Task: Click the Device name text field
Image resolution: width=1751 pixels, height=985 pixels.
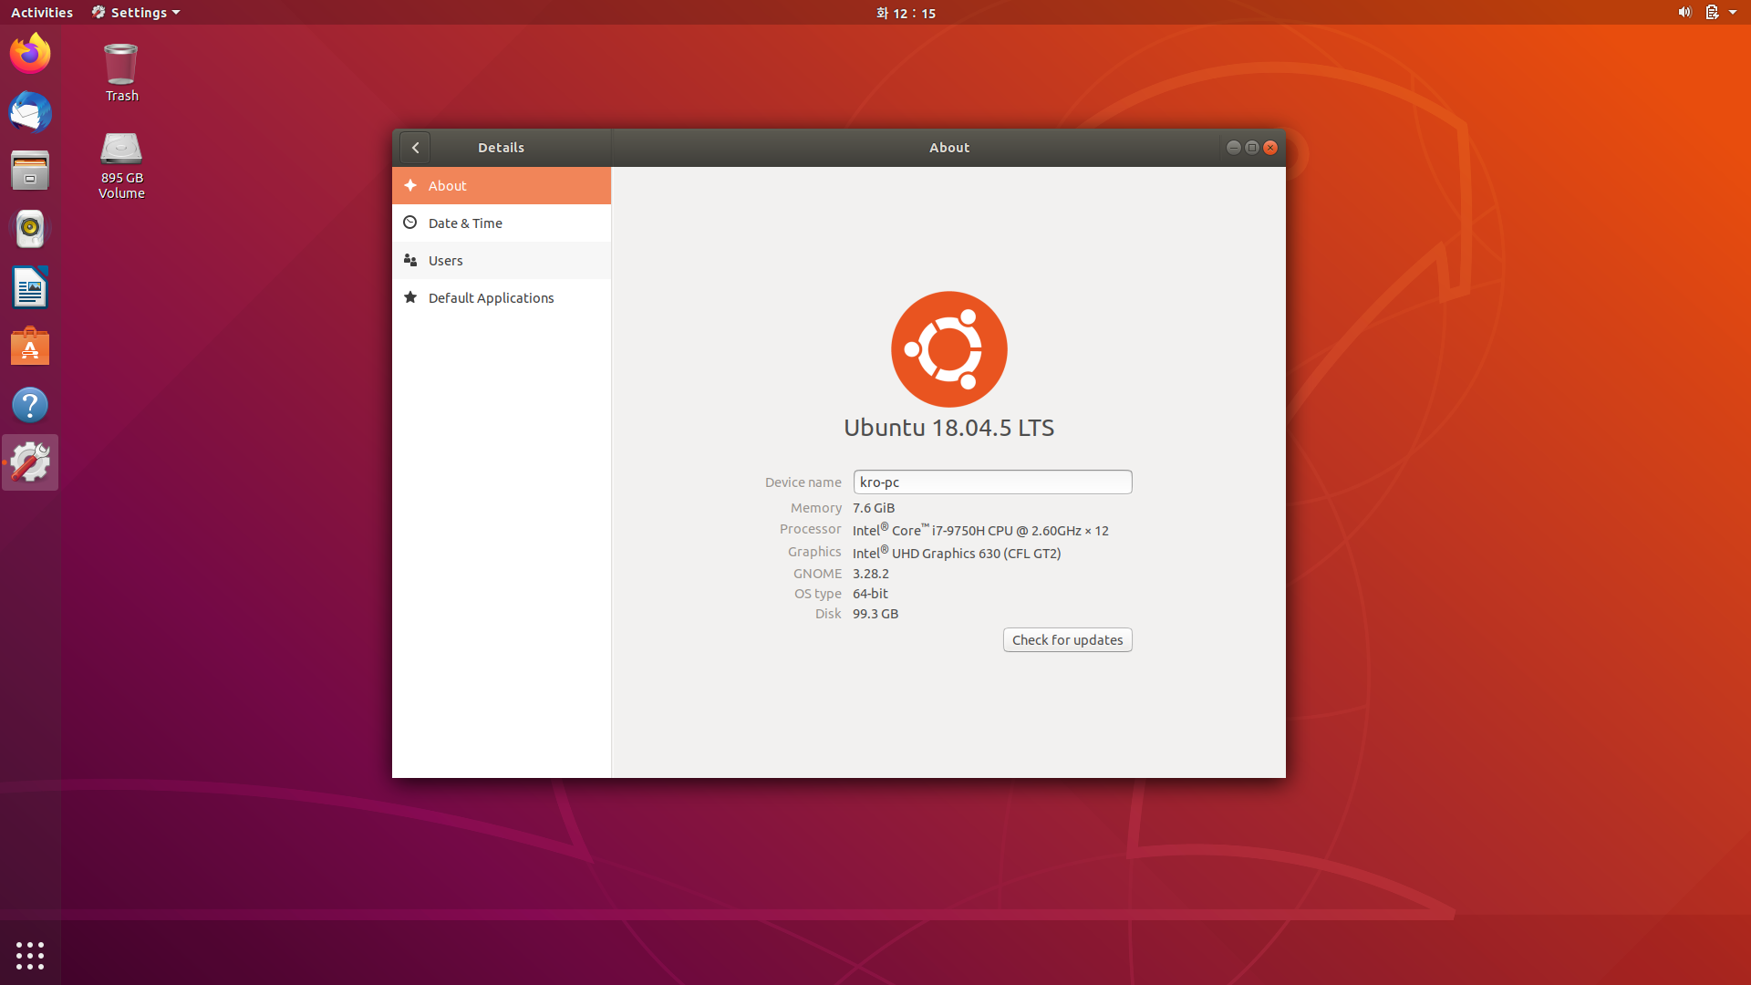Action: click(x=992, y=482)
